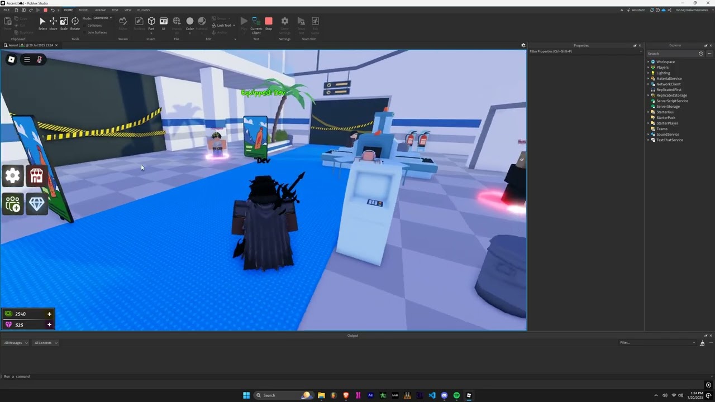The width and height of the screenshot is (715, 402).
Task: Open the share icon in the top bar
Action: (x=669, y=10)
